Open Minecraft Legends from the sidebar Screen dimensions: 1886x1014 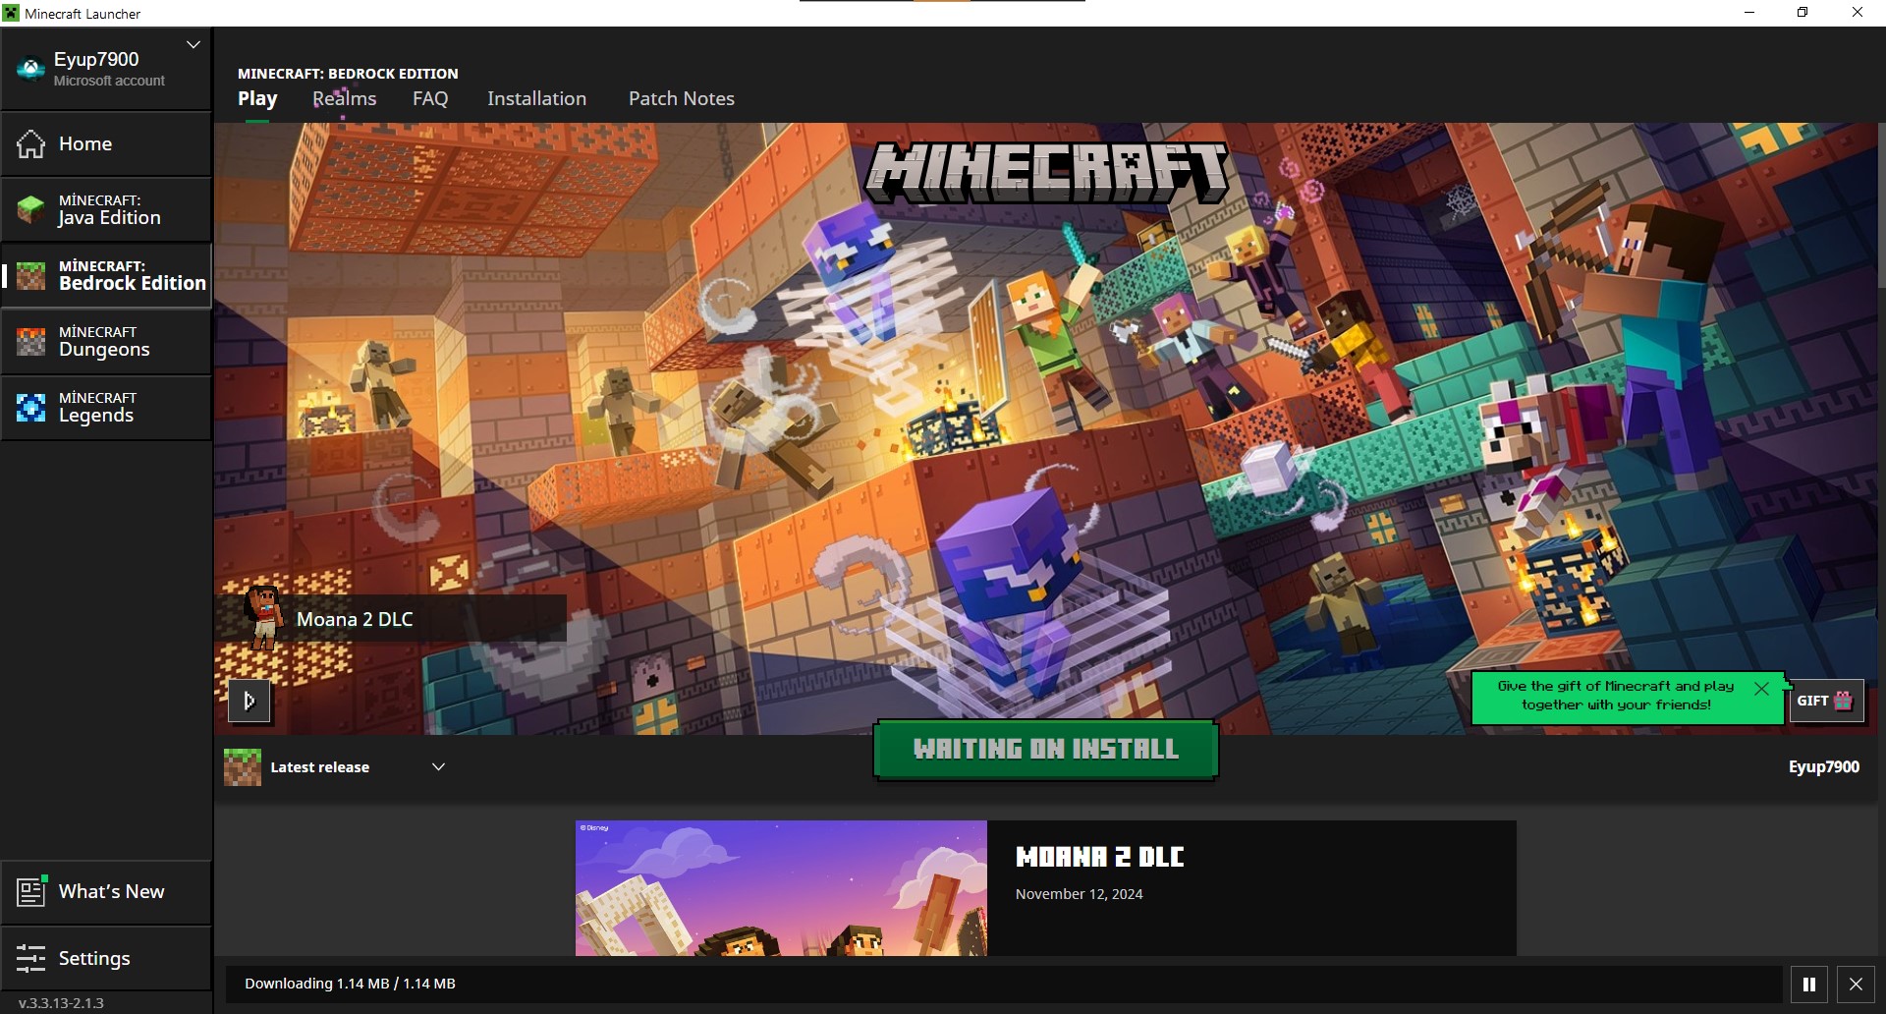click(106, 408)
